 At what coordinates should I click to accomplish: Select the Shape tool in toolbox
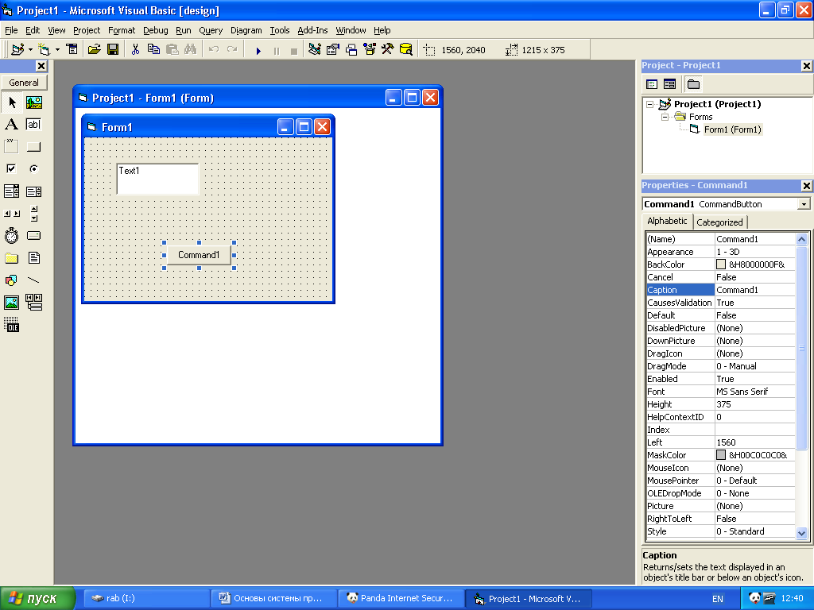(11, 280)
